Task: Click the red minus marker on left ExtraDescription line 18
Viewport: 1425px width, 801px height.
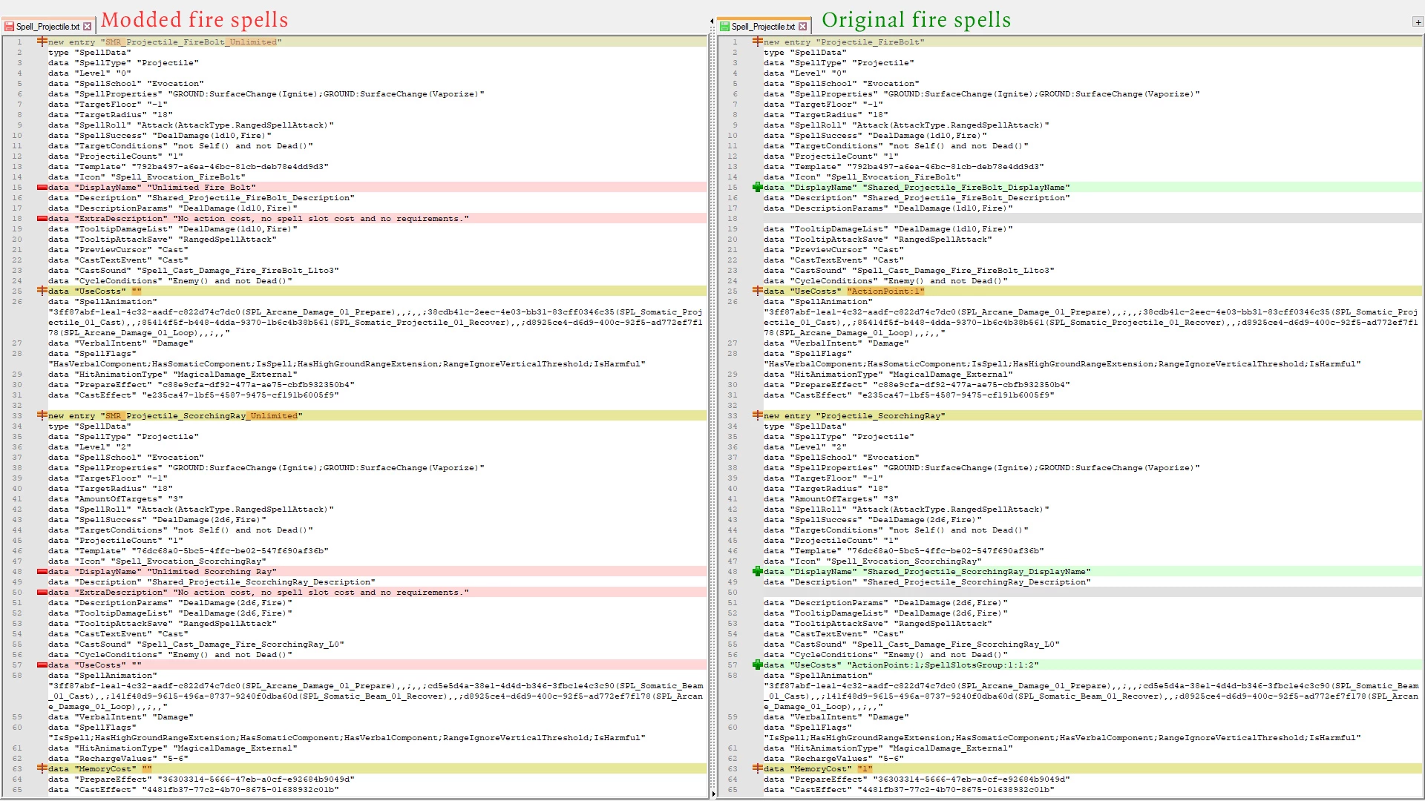Action: tap(42, 219)
